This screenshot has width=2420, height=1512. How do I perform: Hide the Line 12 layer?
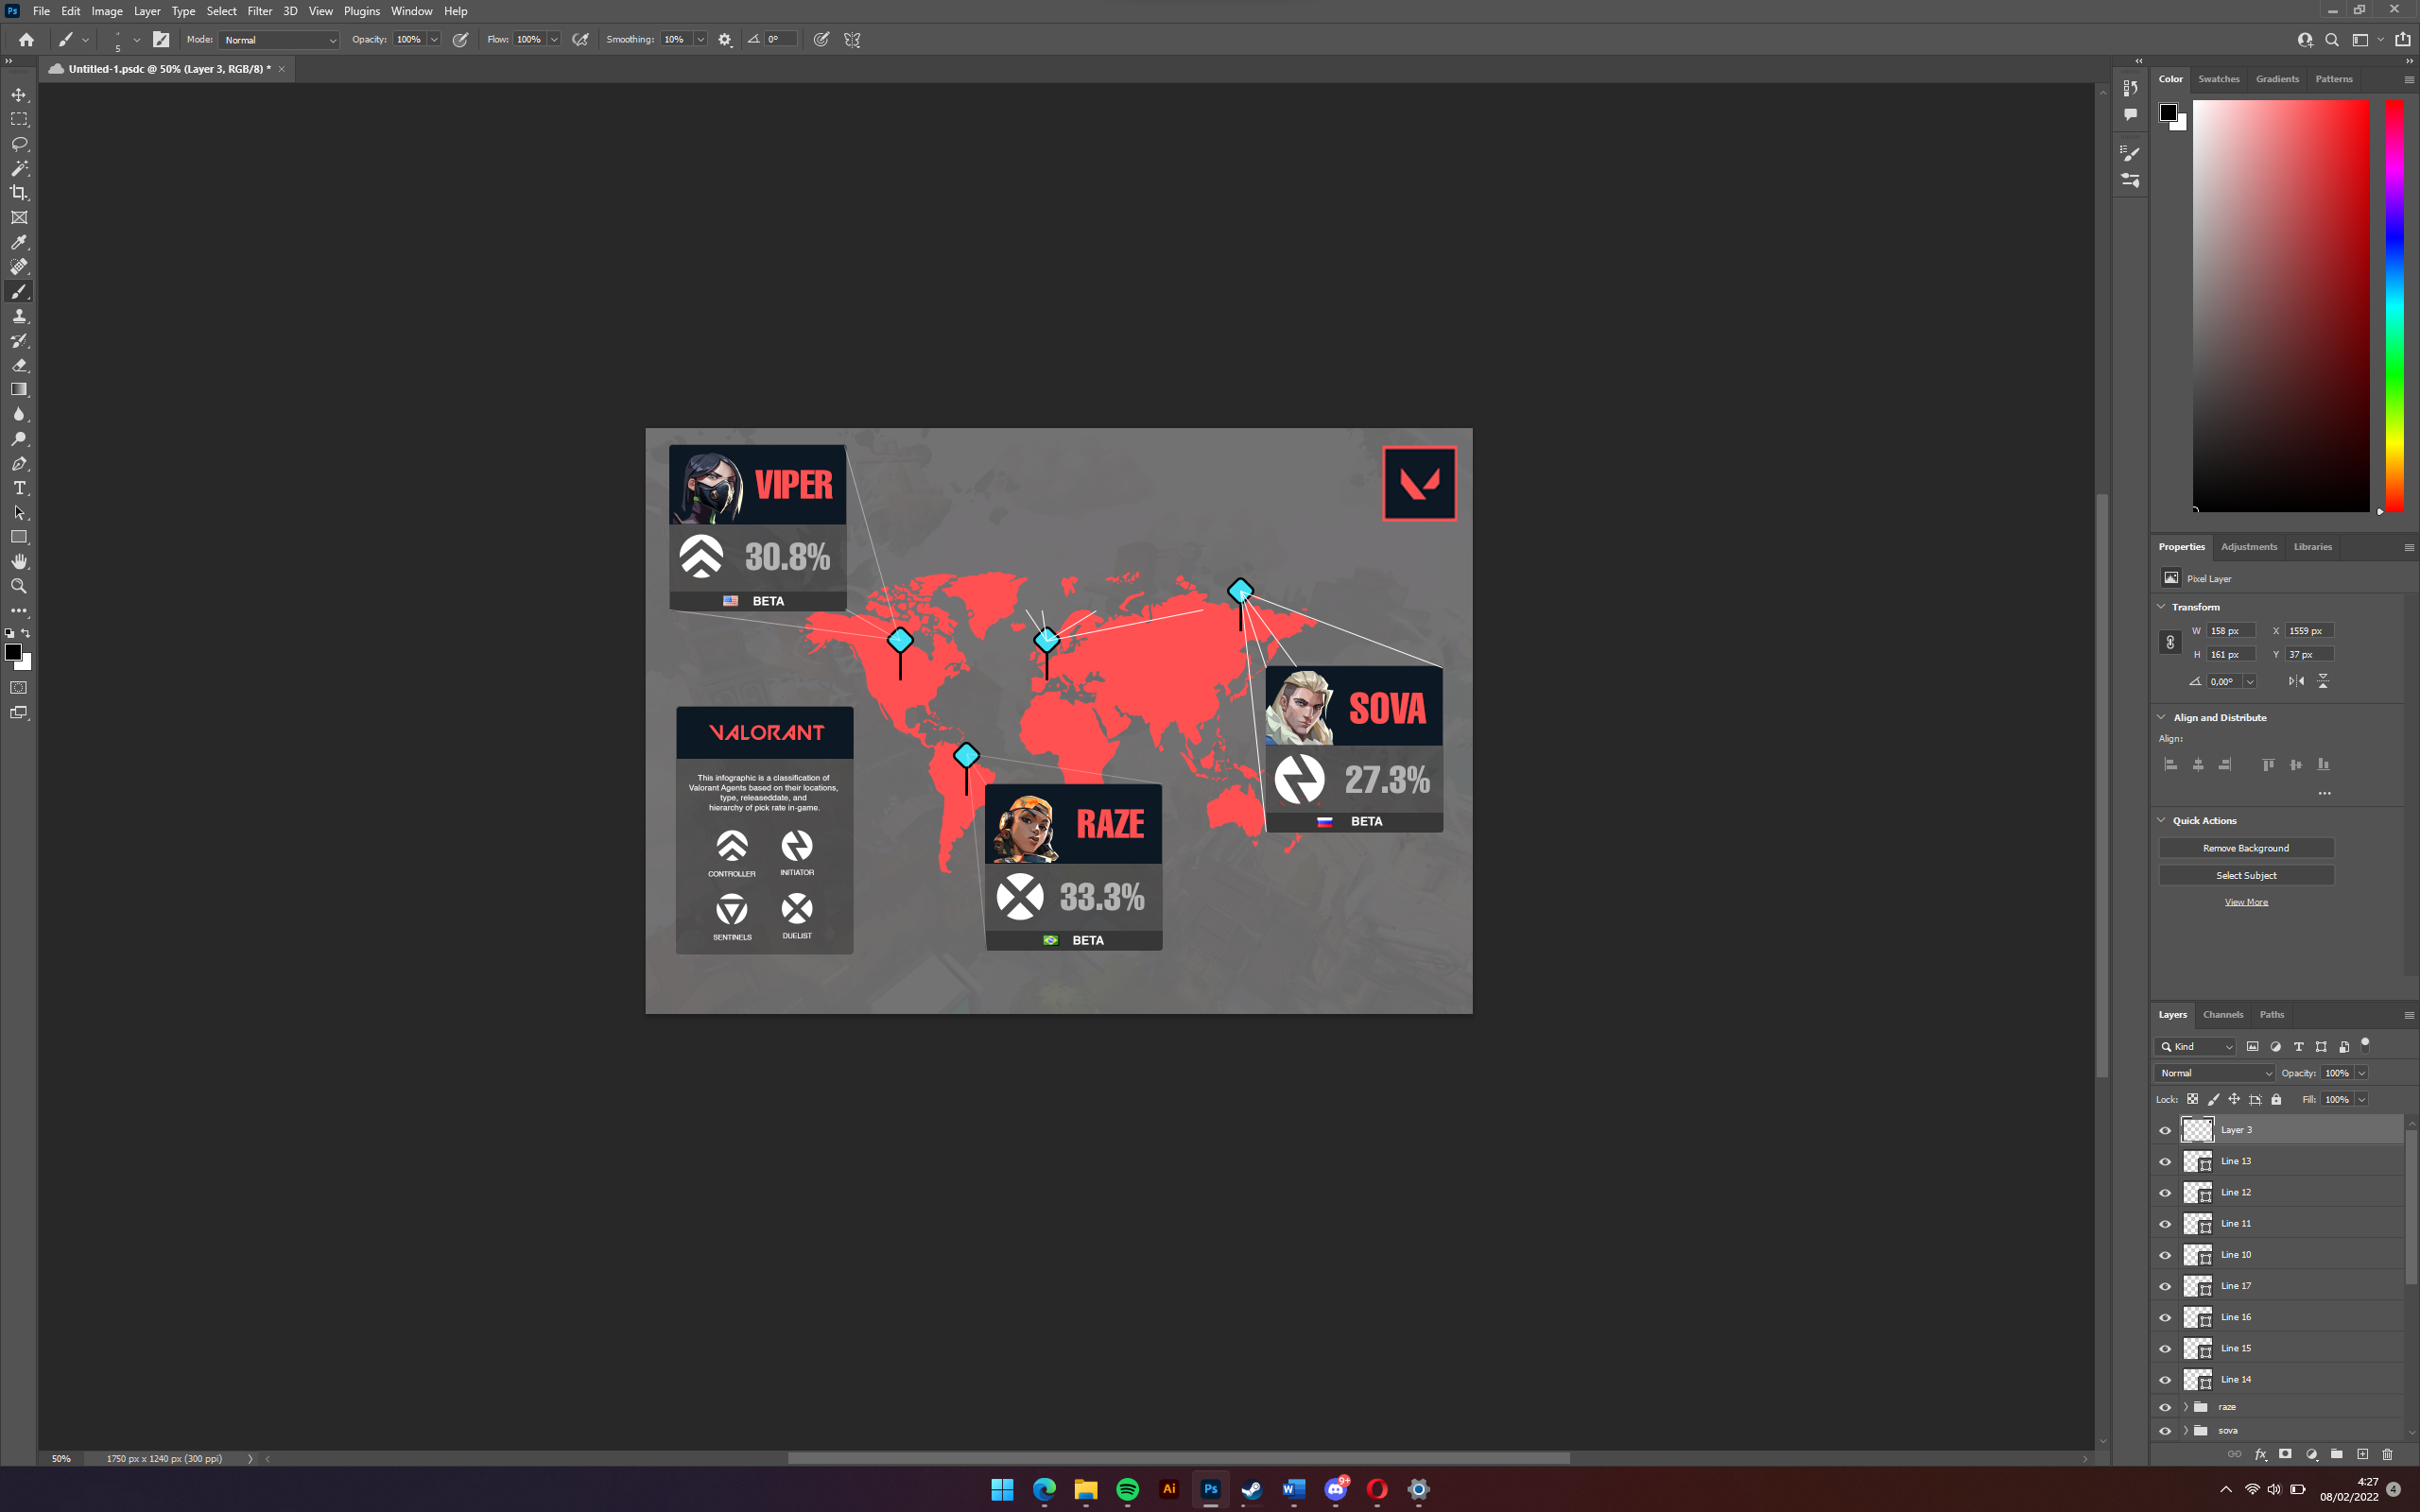click(x=2165, y=1193)
